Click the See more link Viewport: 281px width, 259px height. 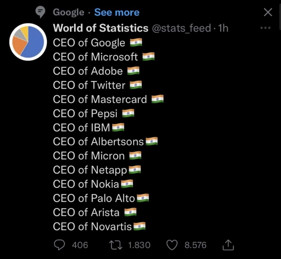117,13
